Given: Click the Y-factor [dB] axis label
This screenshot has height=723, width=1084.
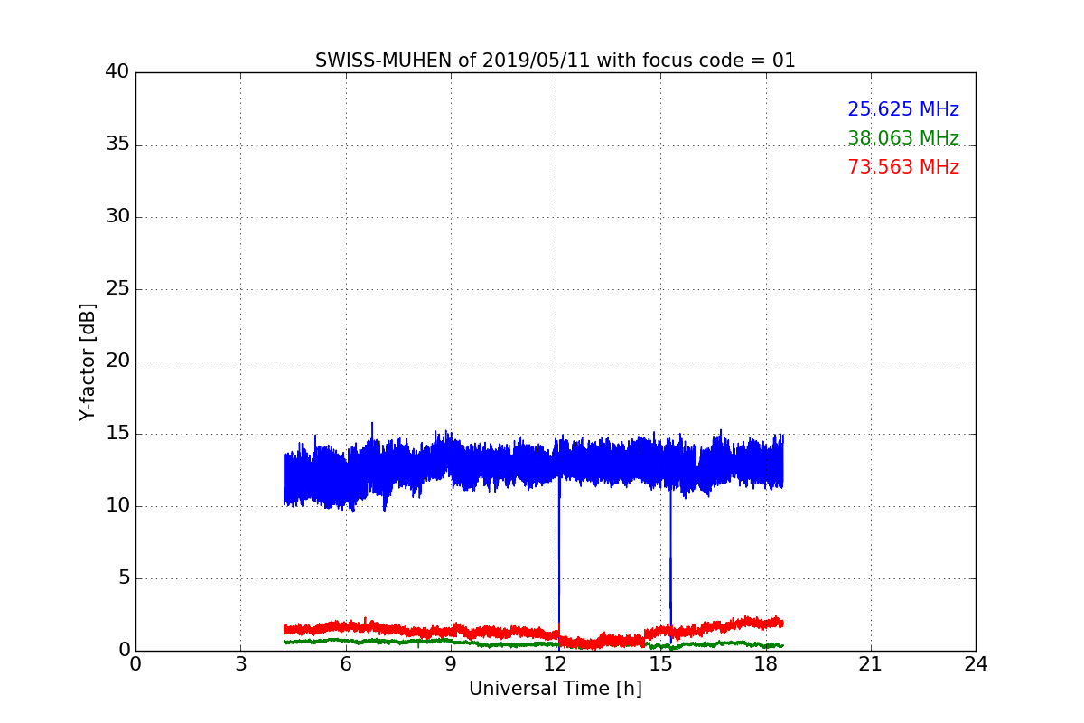Looking at the screenshot, I should click(88, 361).
